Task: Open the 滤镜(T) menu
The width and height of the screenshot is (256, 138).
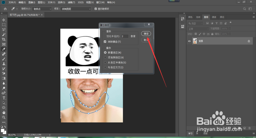Action: [71, 3]
